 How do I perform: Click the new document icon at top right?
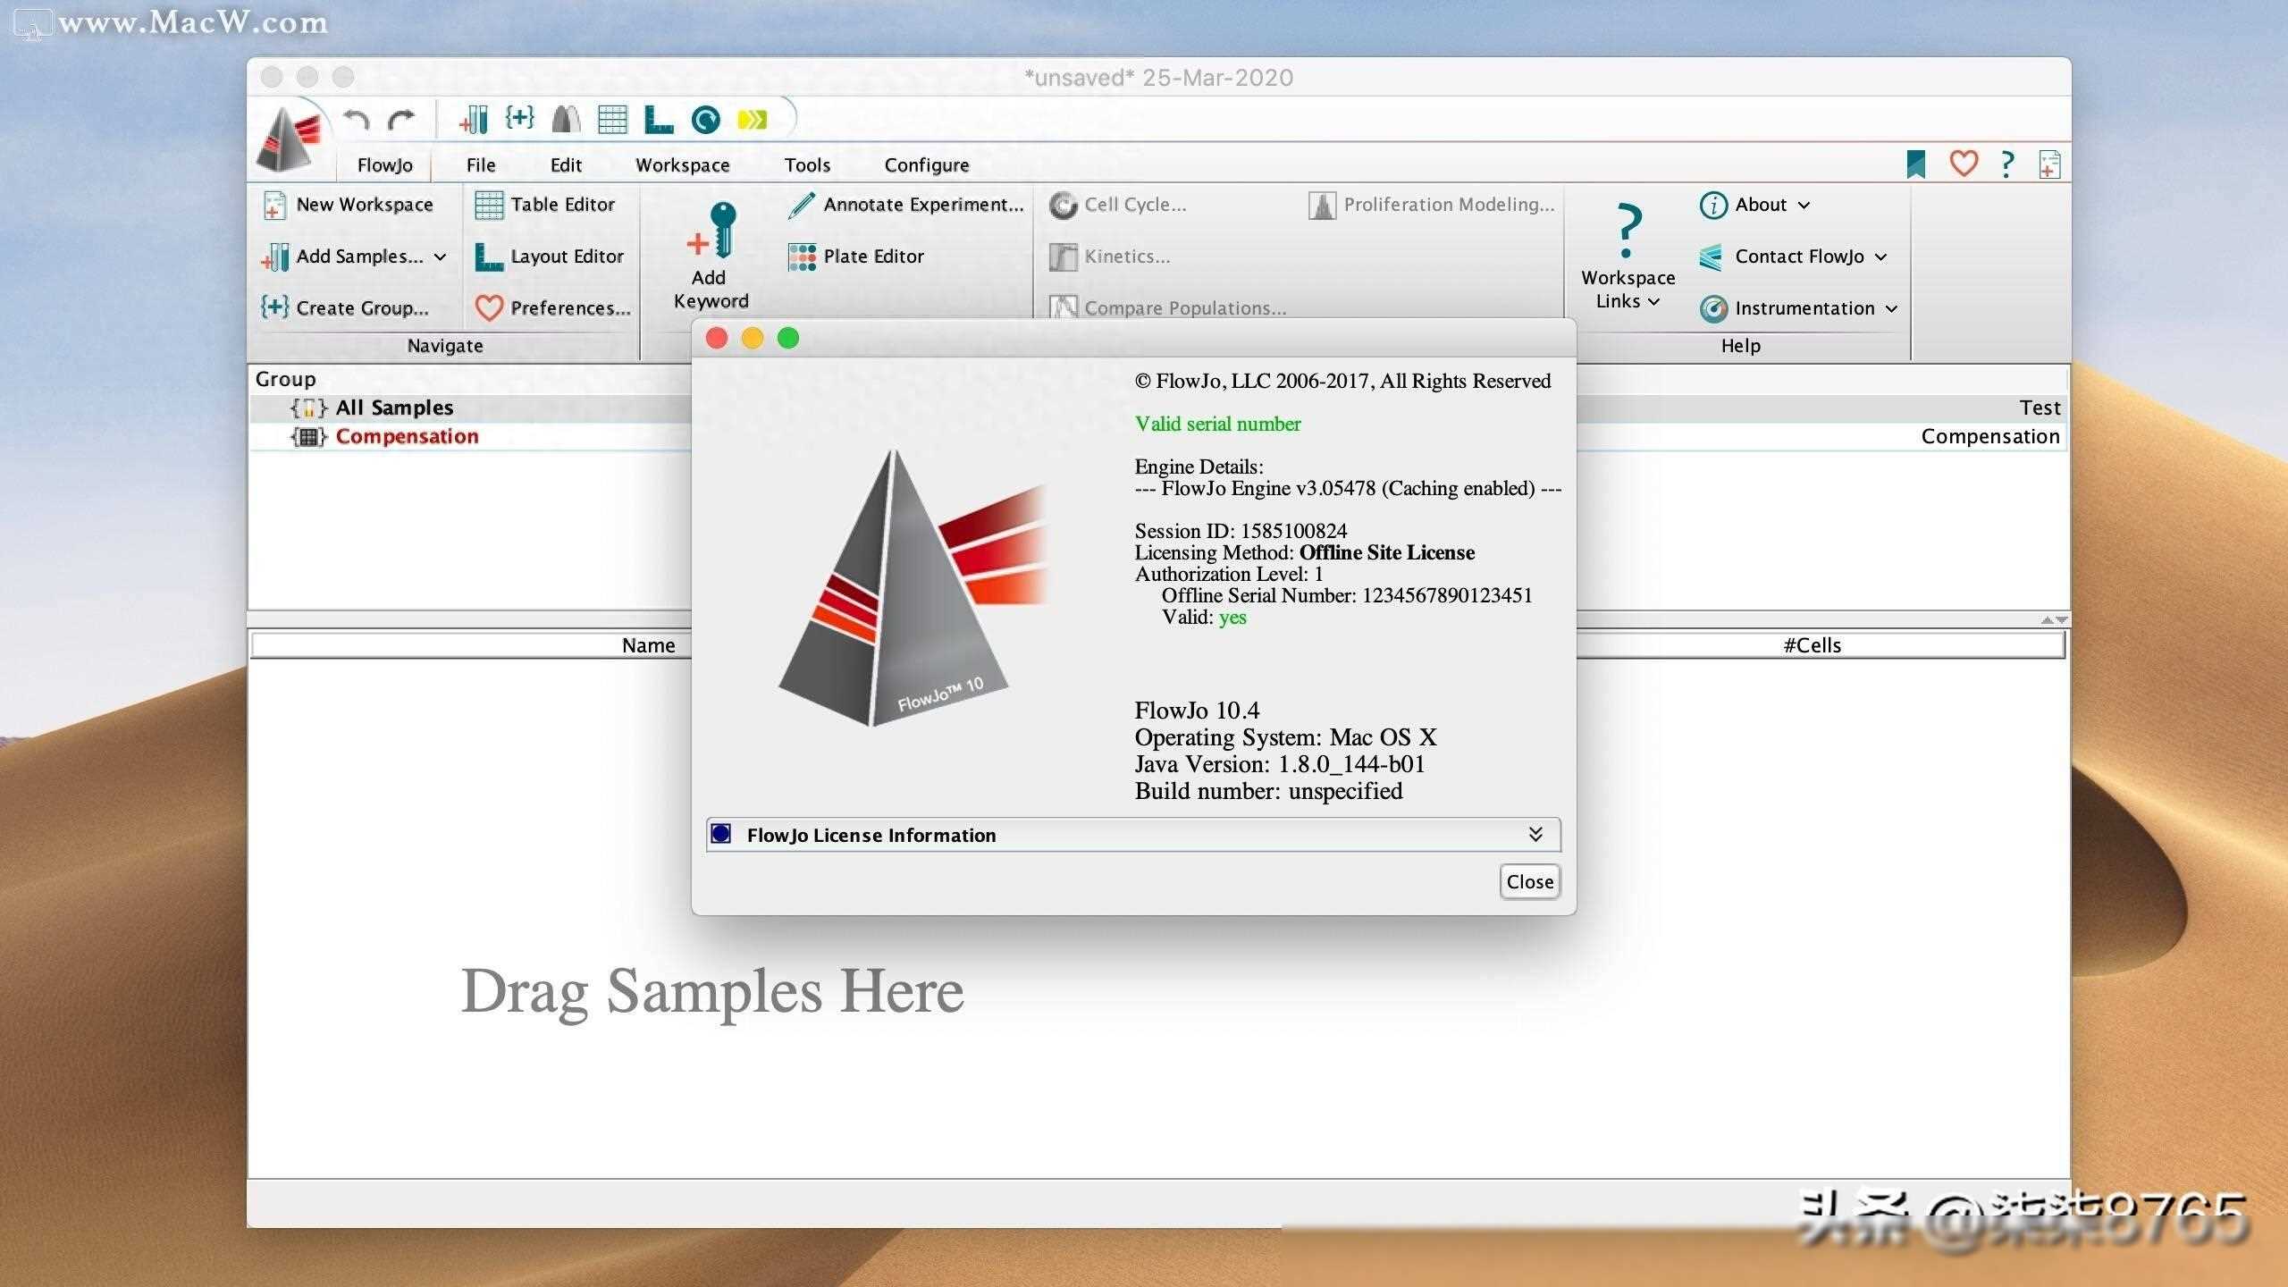[x=2049, y=164]
